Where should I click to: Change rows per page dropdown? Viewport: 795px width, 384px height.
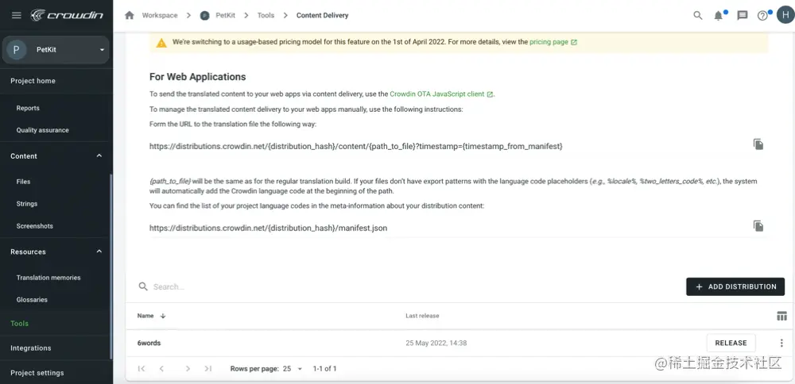(x=293, y=369)
